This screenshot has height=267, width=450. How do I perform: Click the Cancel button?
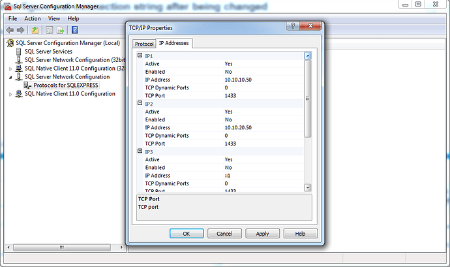[x=224, y=234]
